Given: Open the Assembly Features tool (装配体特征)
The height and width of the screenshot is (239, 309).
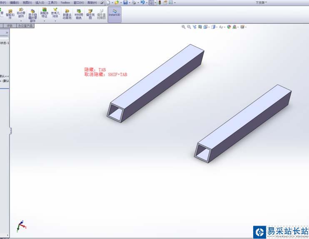Looking at the screenshot, I should [44, 13].
